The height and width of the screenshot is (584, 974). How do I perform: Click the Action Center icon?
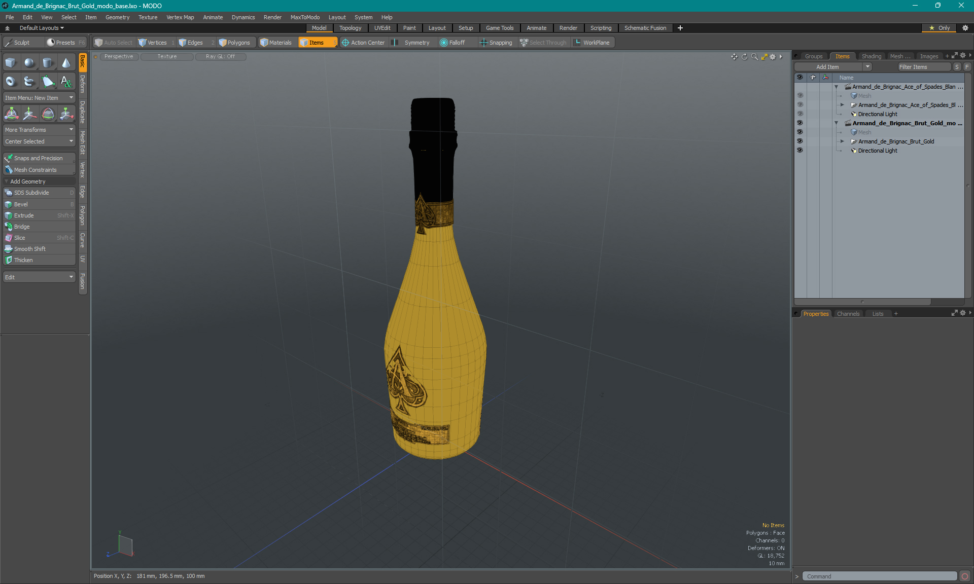pos(345,43)
